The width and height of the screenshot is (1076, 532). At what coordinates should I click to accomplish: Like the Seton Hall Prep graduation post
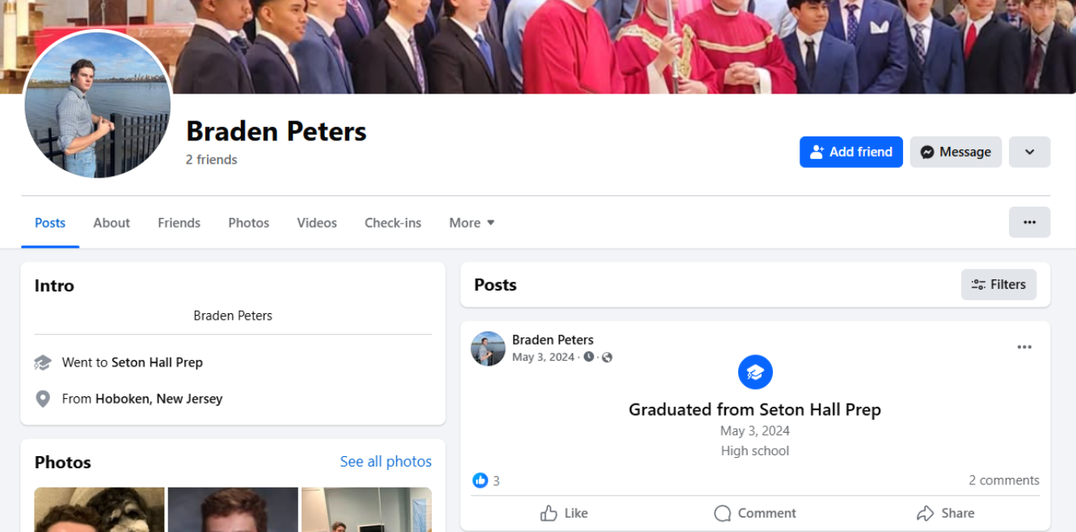tap(563, 513)
